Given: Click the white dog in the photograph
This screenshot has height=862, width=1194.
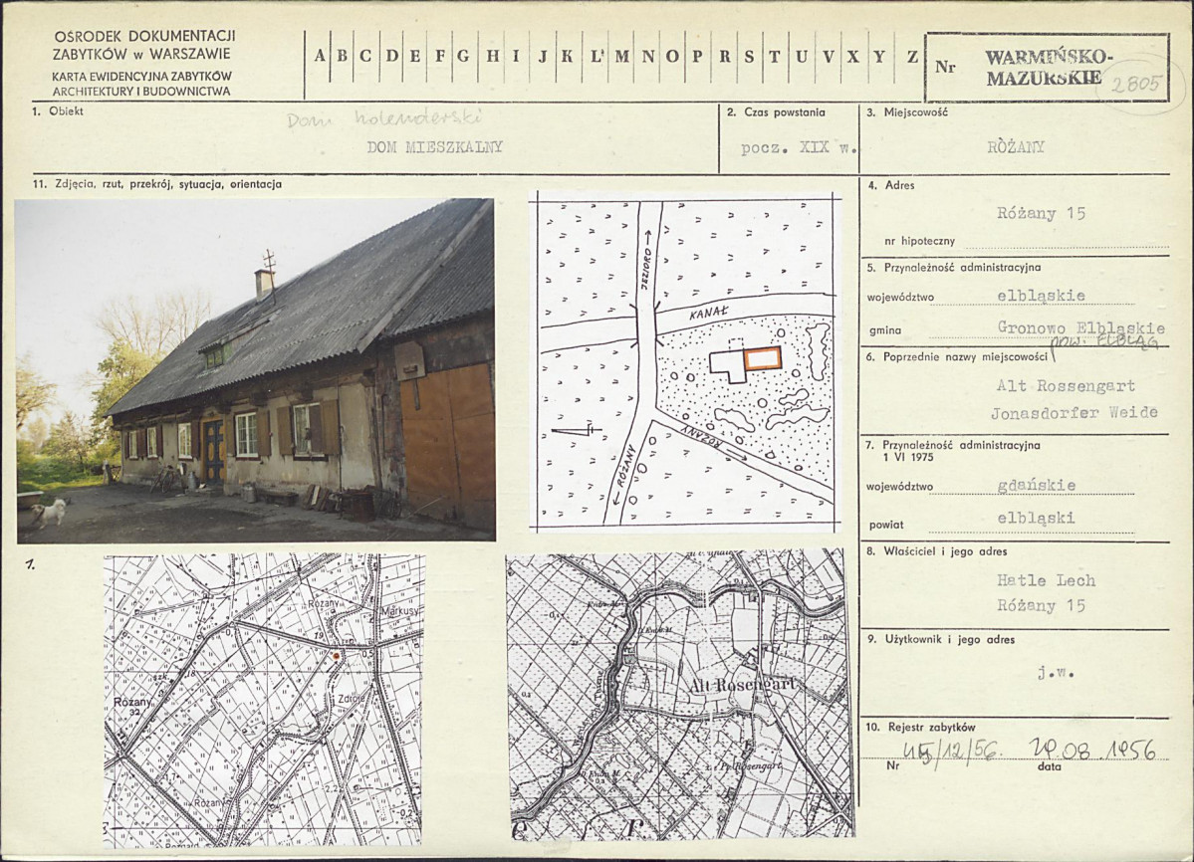Looking at the screenshot, I should click(x=50, y=512).
